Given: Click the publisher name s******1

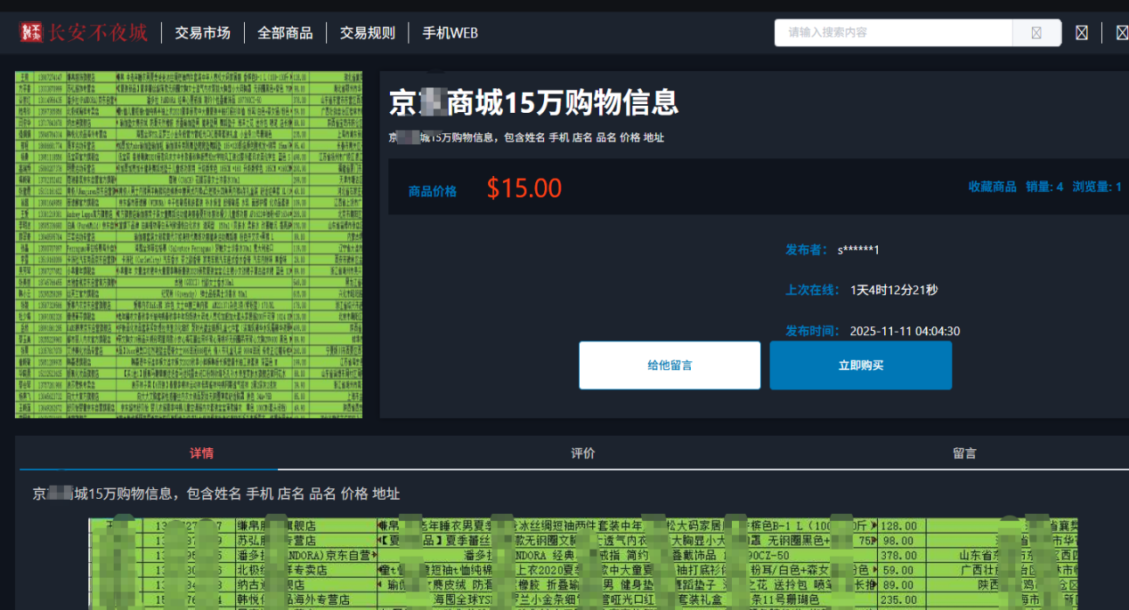Looking at the screenshot, I should 857,249.
